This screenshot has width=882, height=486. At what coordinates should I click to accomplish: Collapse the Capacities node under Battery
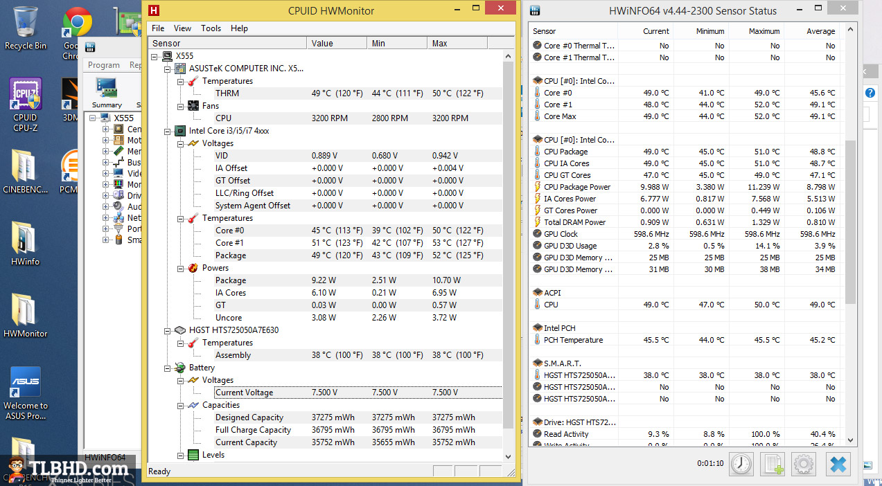click(x=179, y=405)
